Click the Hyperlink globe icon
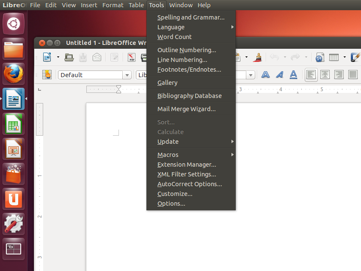361x271 pixels. [x=320, y=57]
